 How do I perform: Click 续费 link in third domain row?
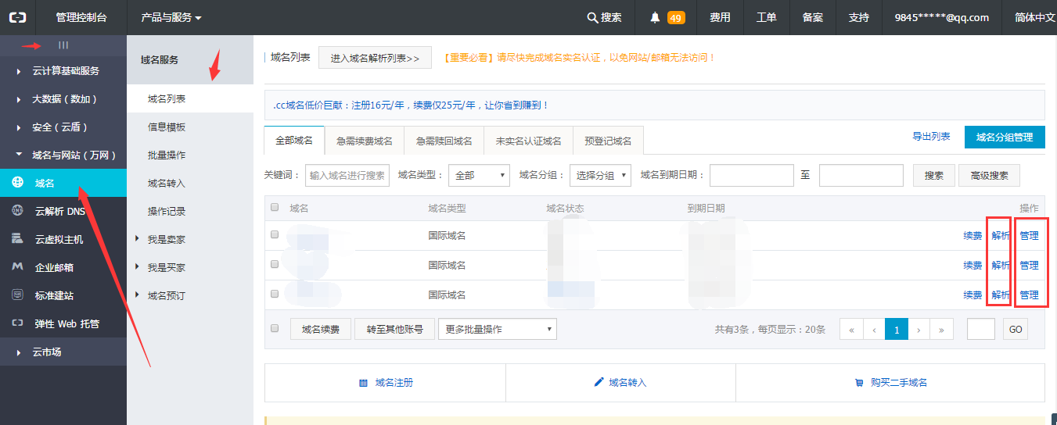point(973,295)
